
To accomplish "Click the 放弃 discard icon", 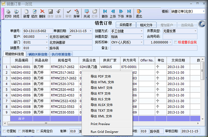I will coord(58,11).
